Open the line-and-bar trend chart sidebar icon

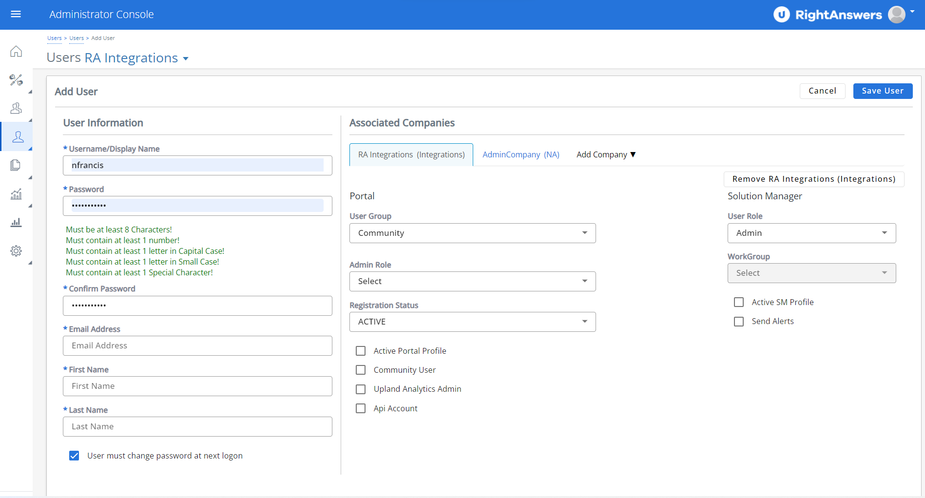[16, 194]
